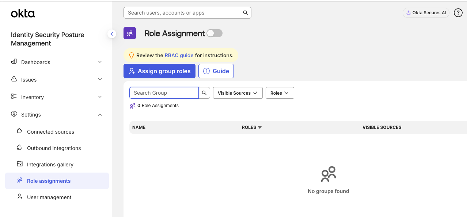Expand the Dashboards menu chevron
This screenshot has width=467, height=217.
click(100, 62)
